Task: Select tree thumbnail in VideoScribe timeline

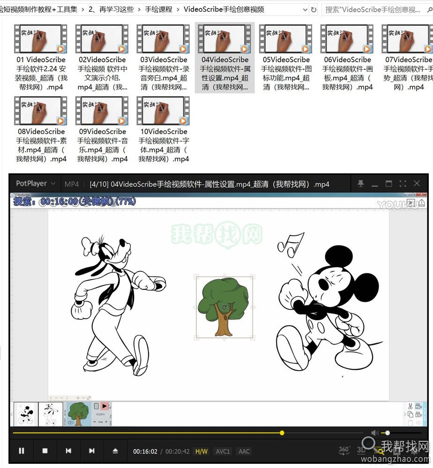Action: coord(79,414)
